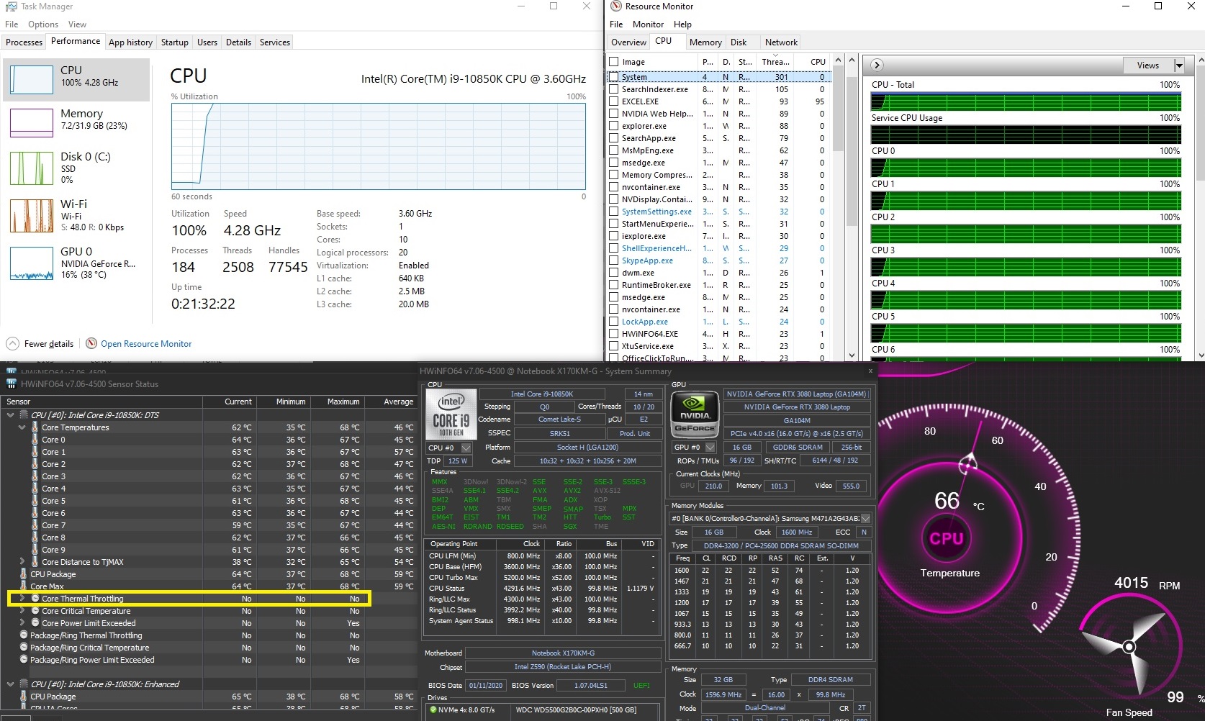
Task: Open Resource Monitor link in Task Manager
Action: coord(146,344)
